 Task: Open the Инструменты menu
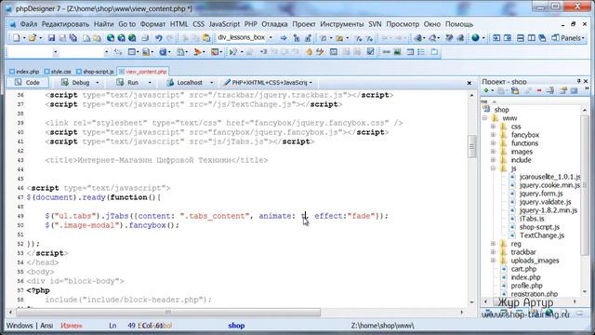pyautogui.click(x=341, y=24)
